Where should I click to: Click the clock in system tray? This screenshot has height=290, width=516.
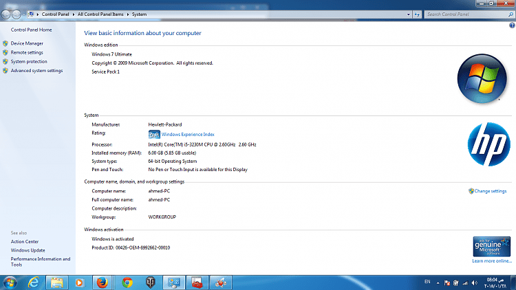495,283
